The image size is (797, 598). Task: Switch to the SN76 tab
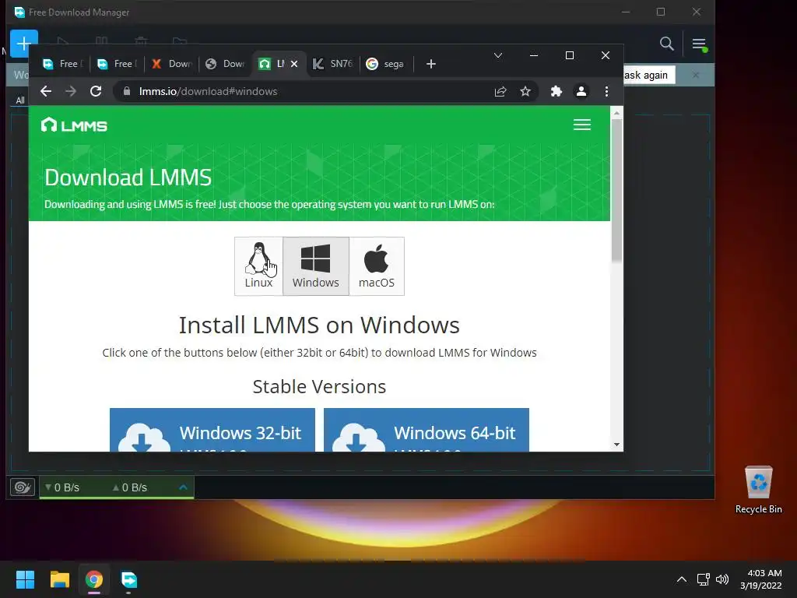333,64
